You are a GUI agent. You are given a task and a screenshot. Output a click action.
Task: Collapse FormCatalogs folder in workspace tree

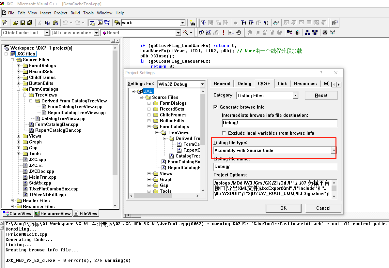(18, 89)
